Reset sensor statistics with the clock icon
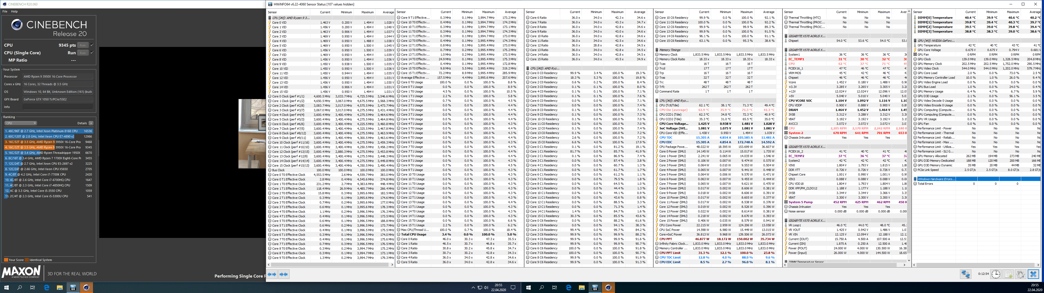 point(996,274)
